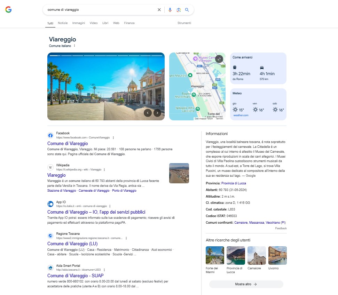Switch to the Notizie tab

point(63,23)
